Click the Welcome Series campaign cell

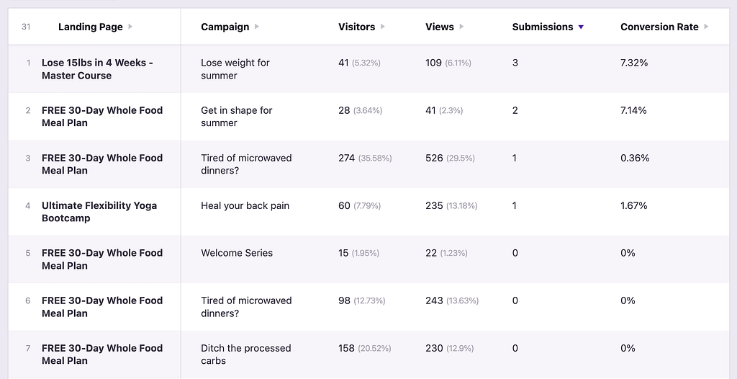[237, 254]
